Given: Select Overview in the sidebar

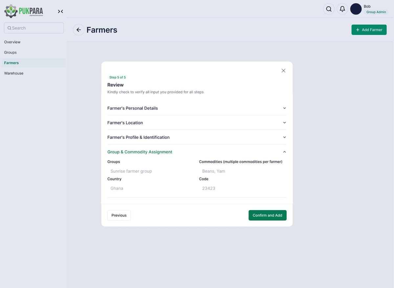Looking at the screenshot, I should (x=12, y=42).
